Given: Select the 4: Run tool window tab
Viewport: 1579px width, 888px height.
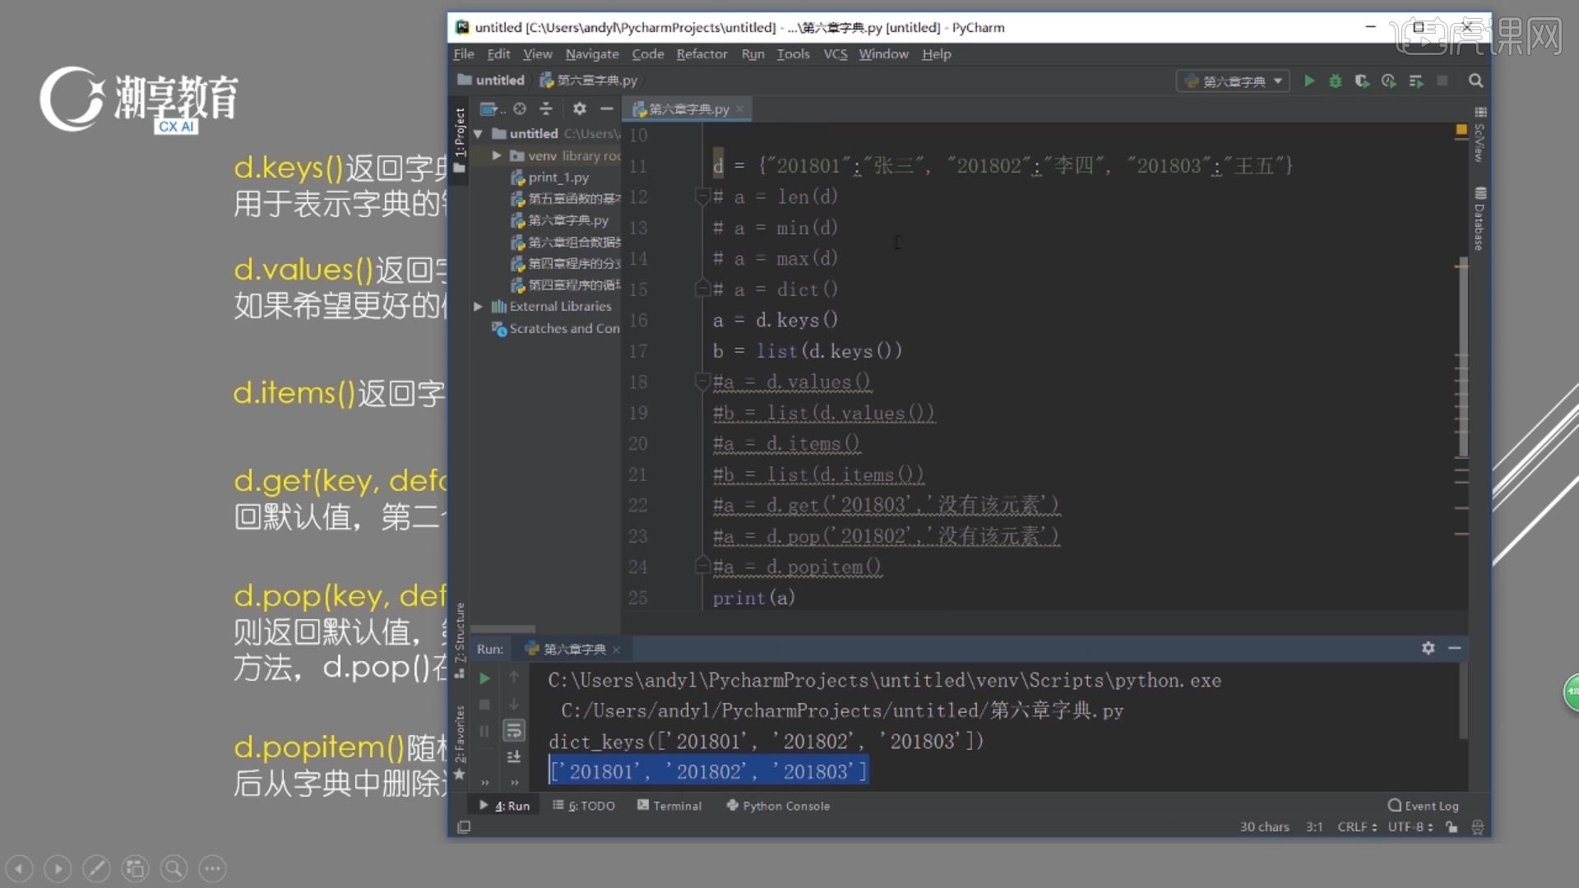Looking at the screenshot, I should tap(505, 806).
